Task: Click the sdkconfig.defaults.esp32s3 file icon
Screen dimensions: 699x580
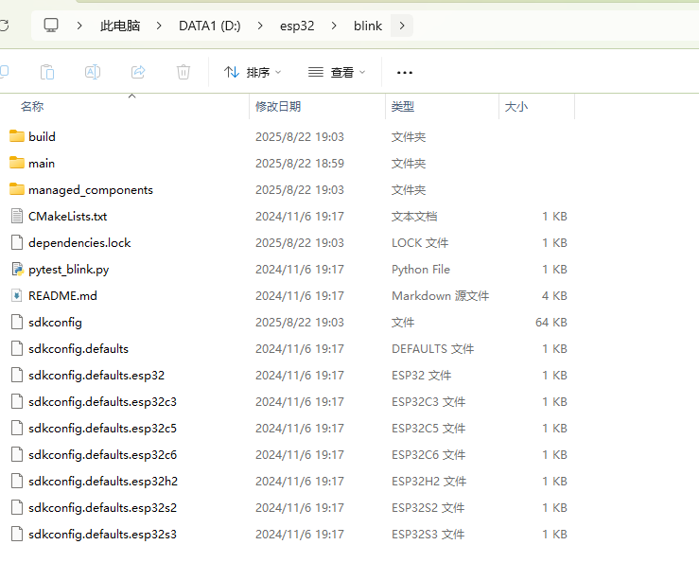Action: click(17, 534)
